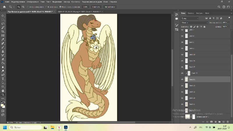The width and height of the screenshot is (233, 131).
Task: Click the full screen button in options bar
Action: pos(110,7)
